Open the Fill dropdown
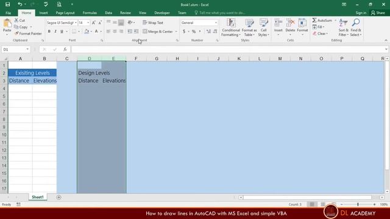The width and height of the screenshot is (390, 219). pyautogui.click(x=318, y=27)
